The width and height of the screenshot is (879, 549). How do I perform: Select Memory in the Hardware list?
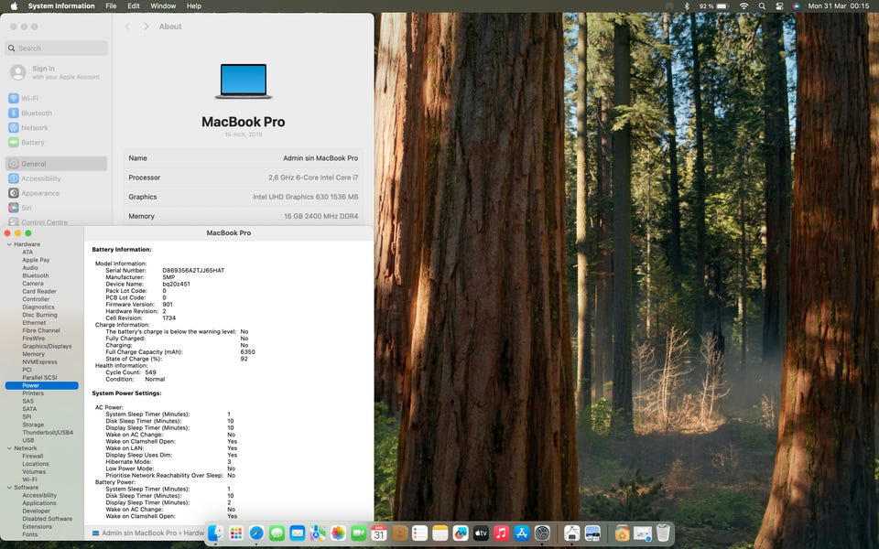point(33,354)
